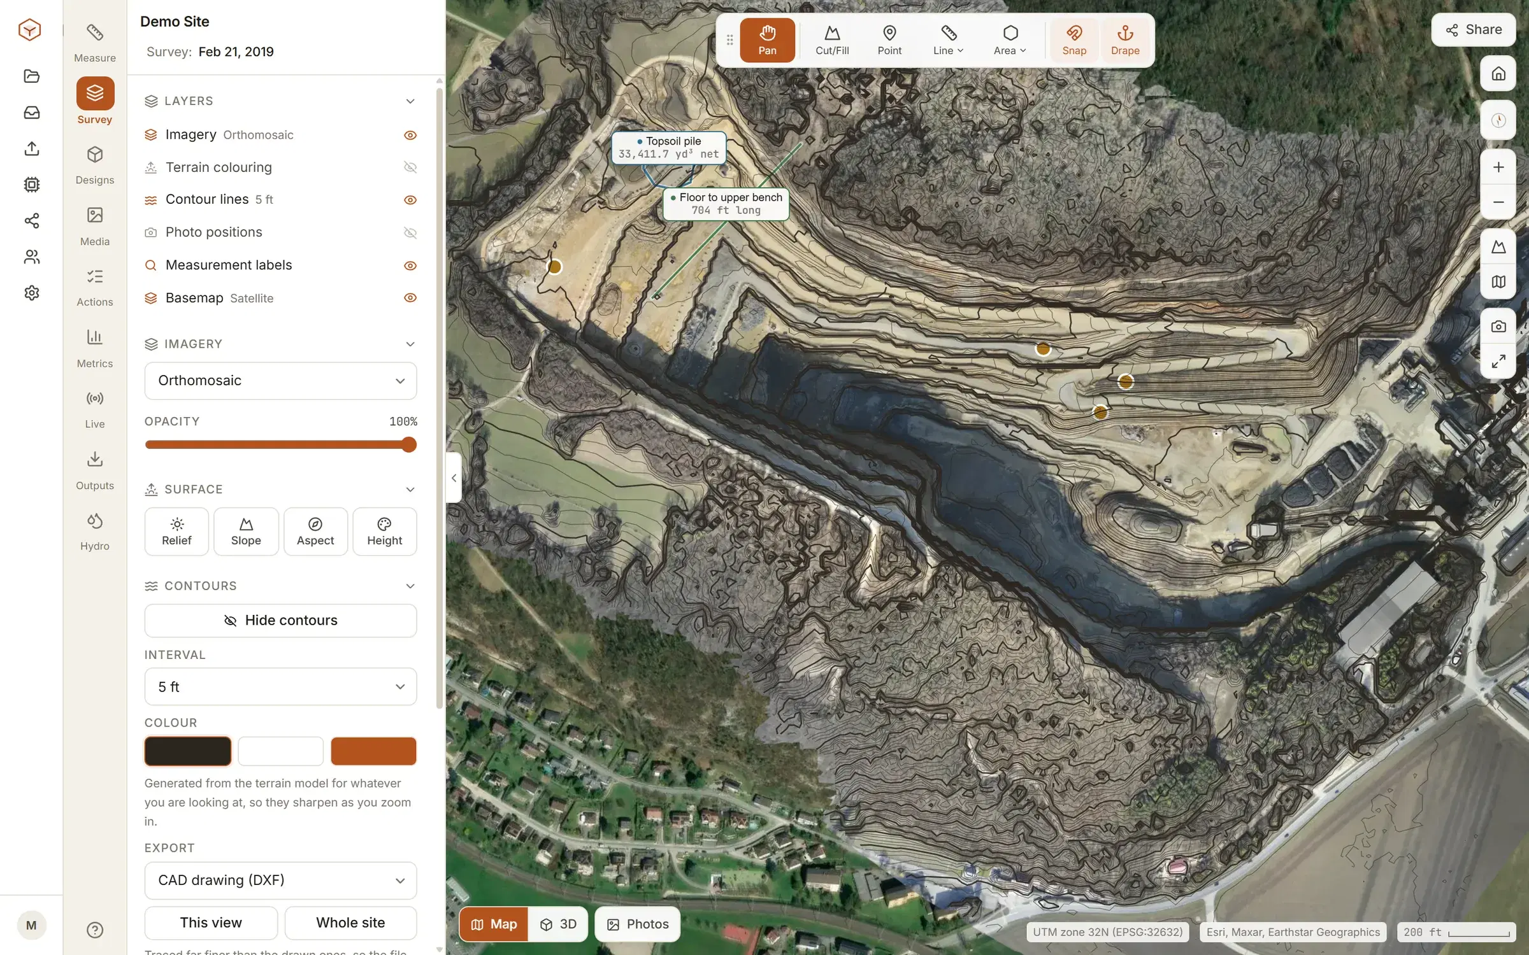Hide the Measurement labels layer
Screen dimensions: 1529x955
[x=410, y=265]
